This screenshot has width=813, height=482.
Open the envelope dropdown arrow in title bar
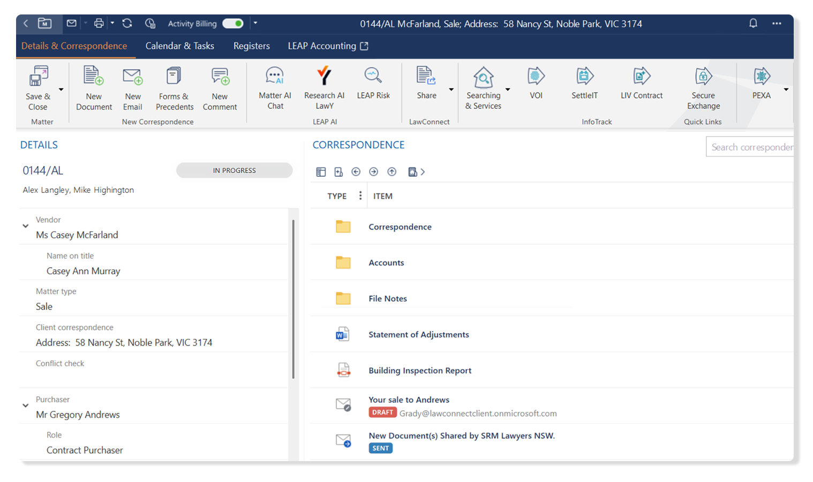point(85,23)
